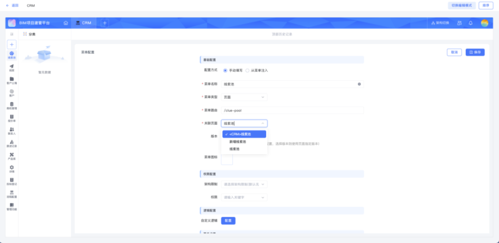Click 取消 to cancel
The height and width of the screenshot is (243, 499).
[454, 52]
